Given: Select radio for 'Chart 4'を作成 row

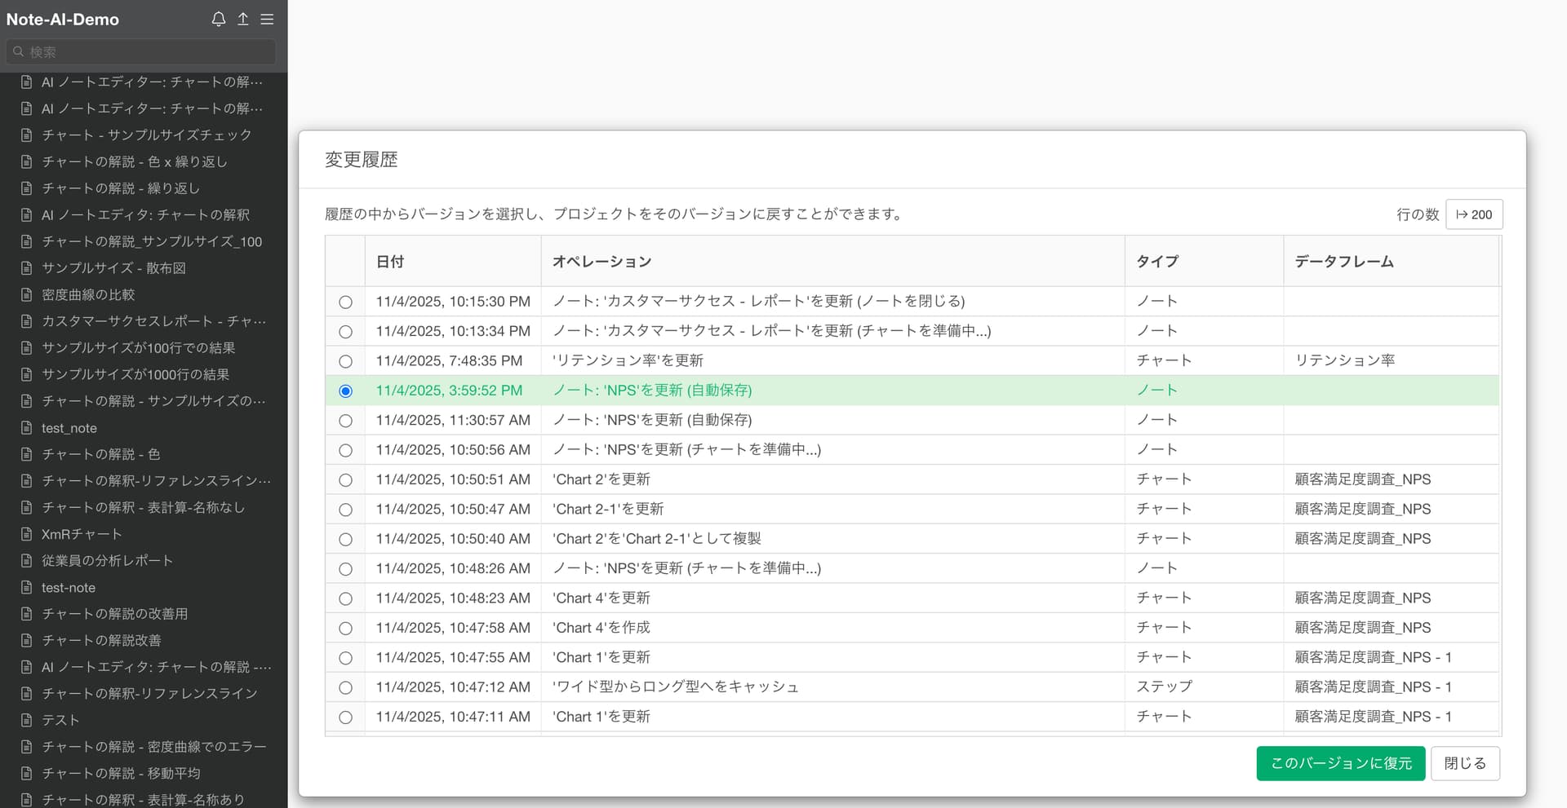Looking at the screenshot, I should pos(345,629).
